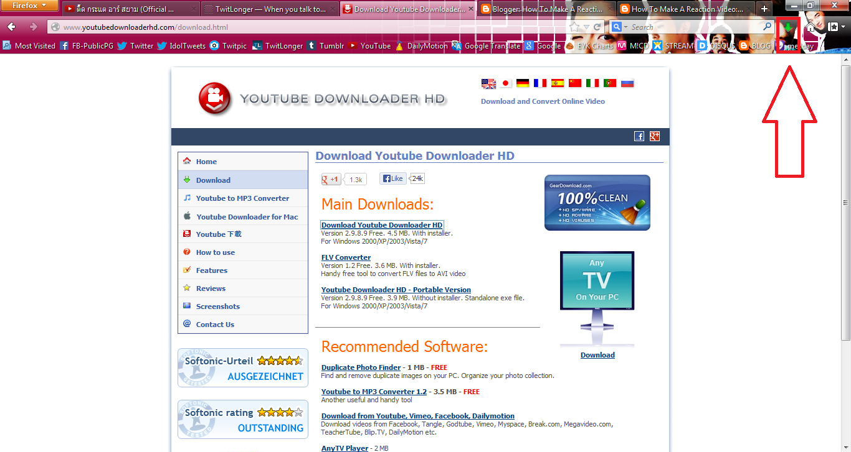Open Duplicate Photo Finder link
This screenshot has height=452, width=851.
tap(361, 367)
